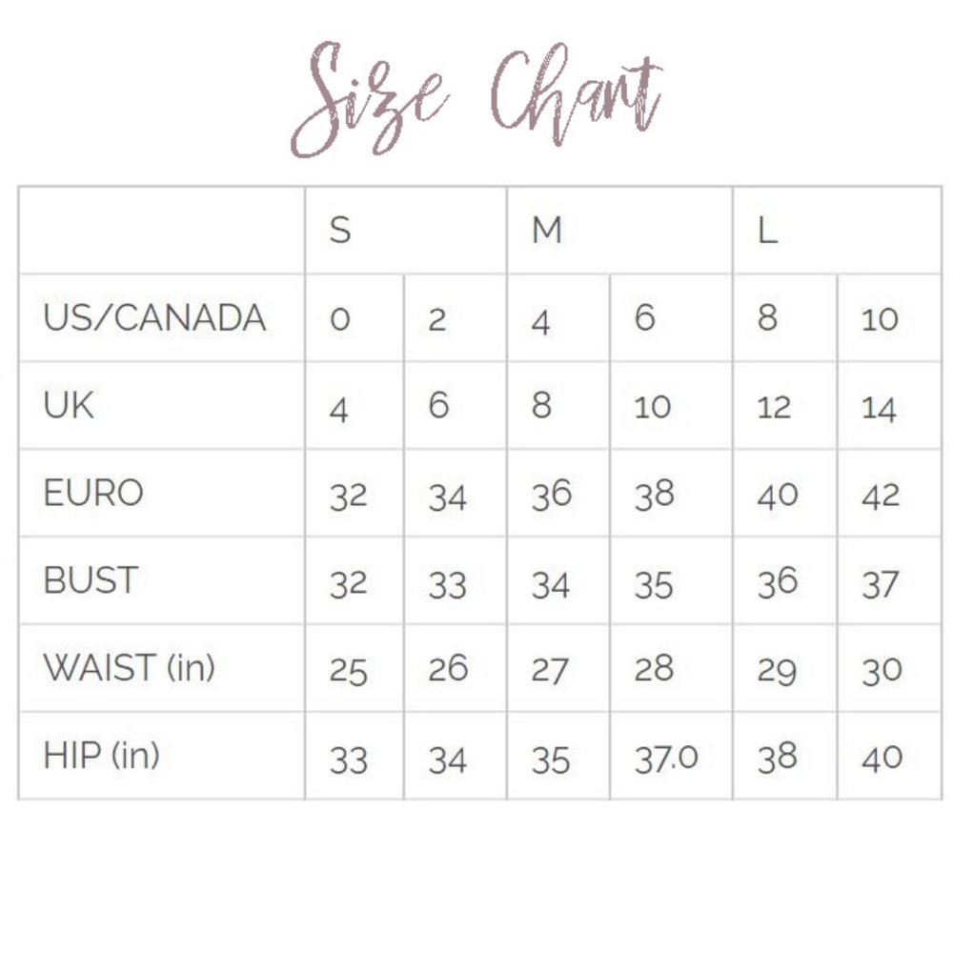
Task: Click the EURO row label
Action: (93, 494)
